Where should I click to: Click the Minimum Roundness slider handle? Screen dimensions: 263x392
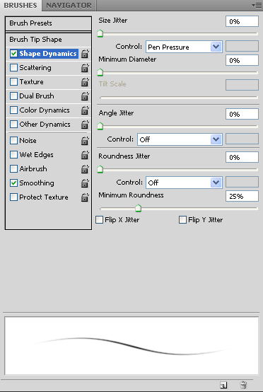(138, 208)
